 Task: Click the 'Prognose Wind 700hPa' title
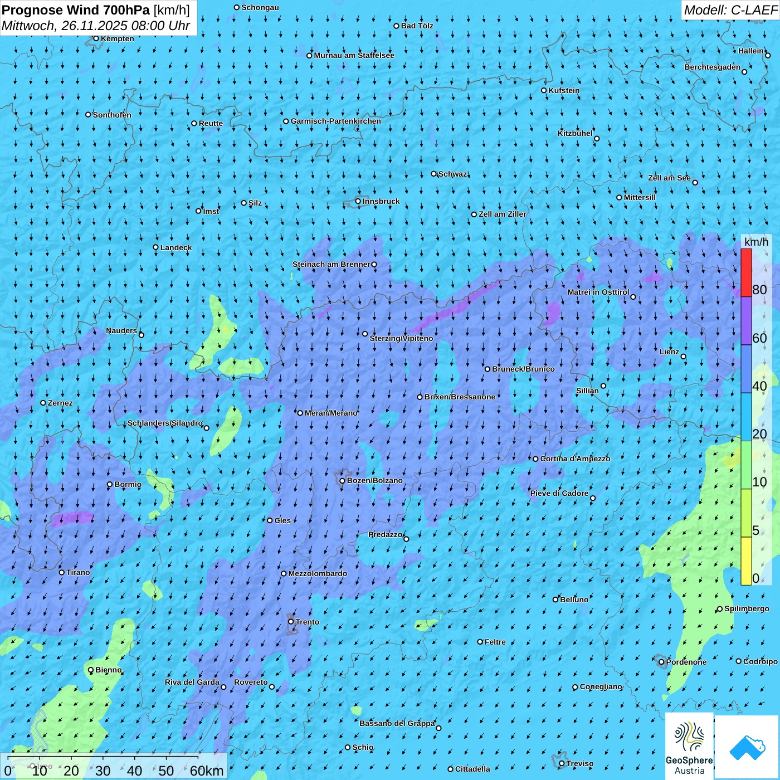[76, 10]
